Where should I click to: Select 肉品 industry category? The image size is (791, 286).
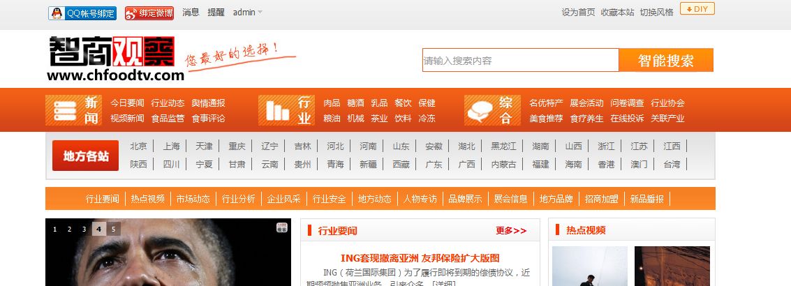332,103
